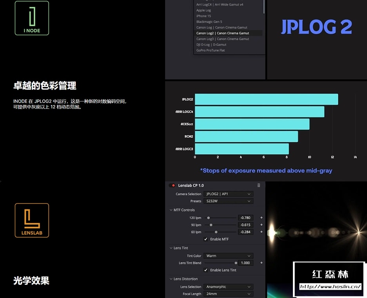Click the 'Lenslab CP 1.0' title
Viewport: 367px width, 298px height.
point(191,185)
